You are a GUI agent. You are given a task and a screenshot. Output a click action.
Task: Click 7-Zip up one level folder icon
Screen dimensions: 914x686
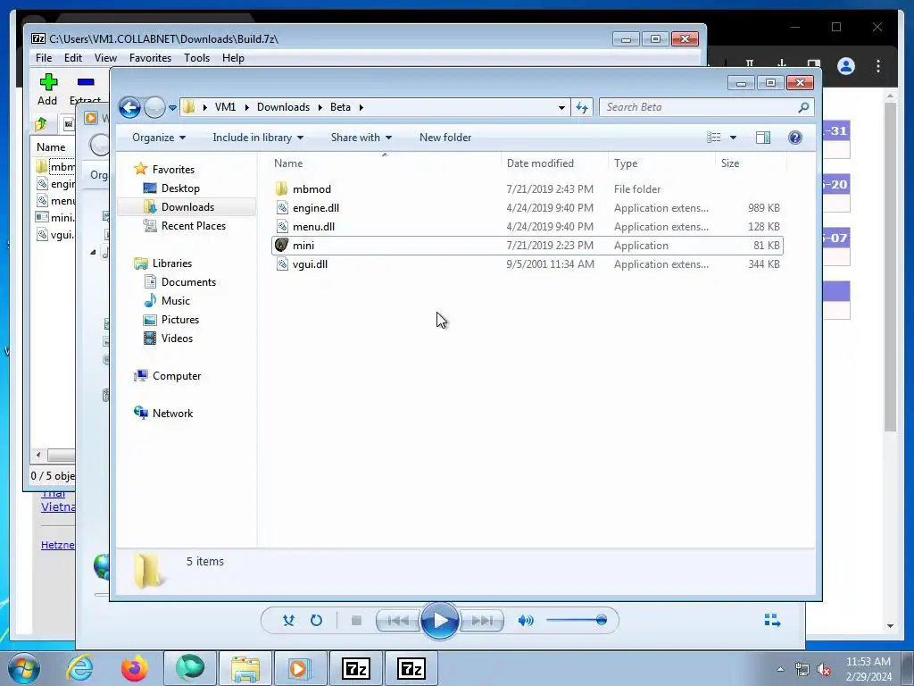tap(41, 123)
